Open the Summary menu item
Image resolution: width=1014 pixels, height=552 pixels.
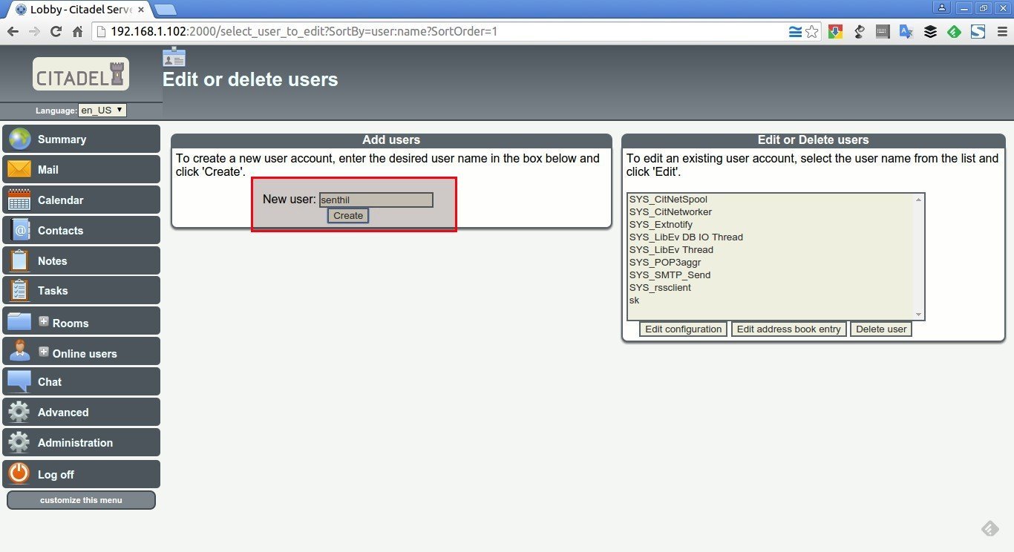[81, 139]
